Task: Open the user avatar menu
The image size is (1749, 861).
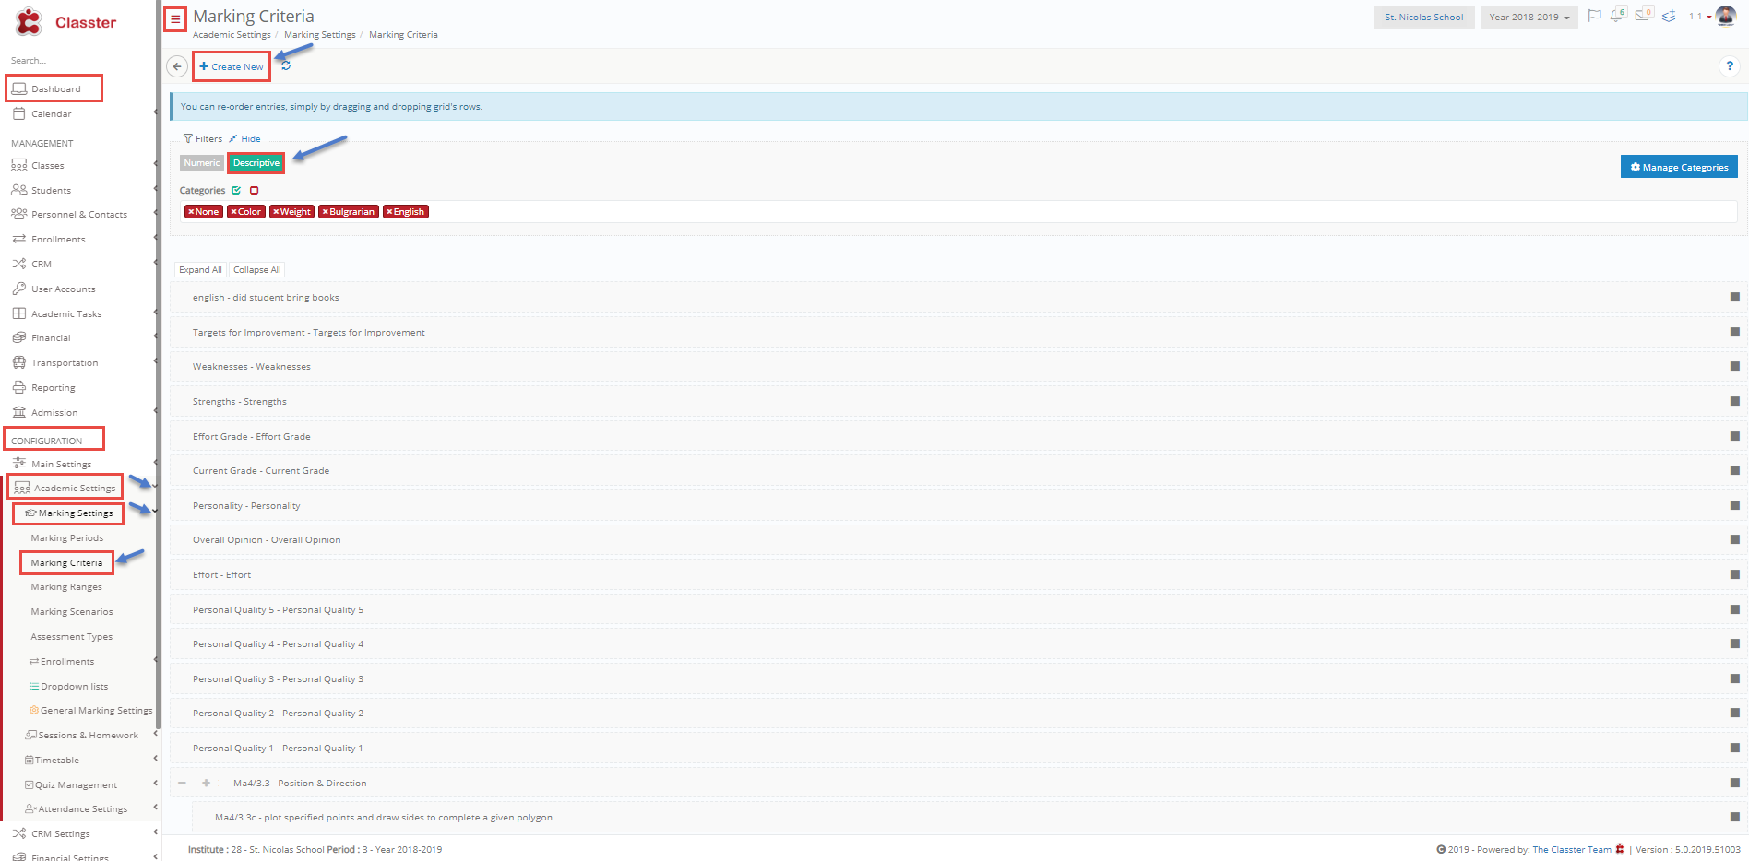Action: [1726, 17]
